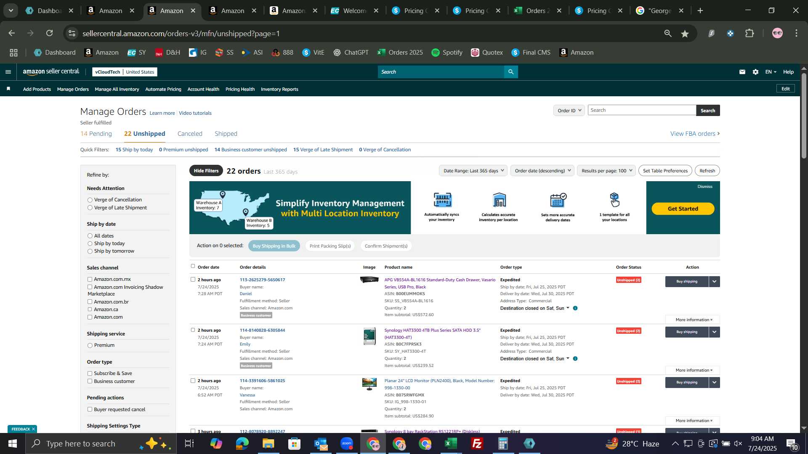Viewport: 808px width, 454px height.
Task: Open Calculator from the taskbar
Action: pos(503,443)
